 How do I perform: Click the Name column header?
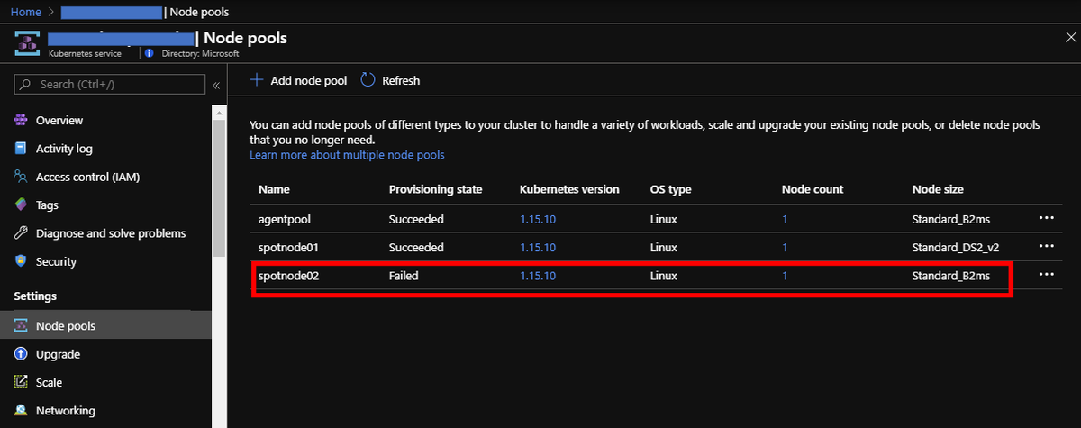pos(274,189)
